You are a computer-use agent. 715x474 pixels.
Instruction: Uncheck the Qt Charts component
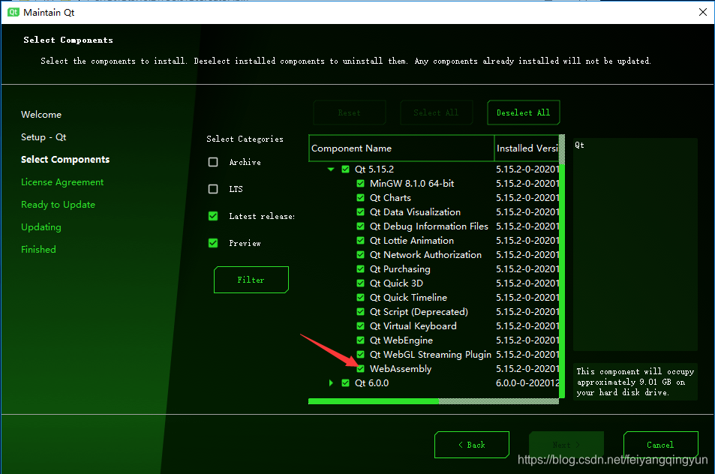361,198
